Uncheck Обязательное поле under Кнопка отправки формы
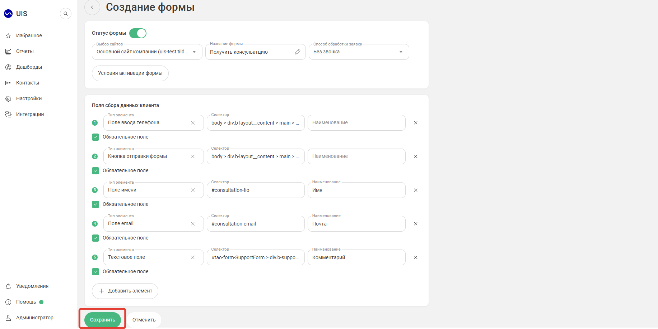Viewport: 658px width, 329px height. 95,171
